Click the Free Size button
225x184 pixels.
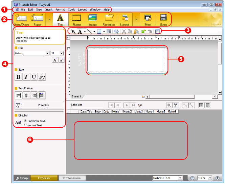coord(39,105)
